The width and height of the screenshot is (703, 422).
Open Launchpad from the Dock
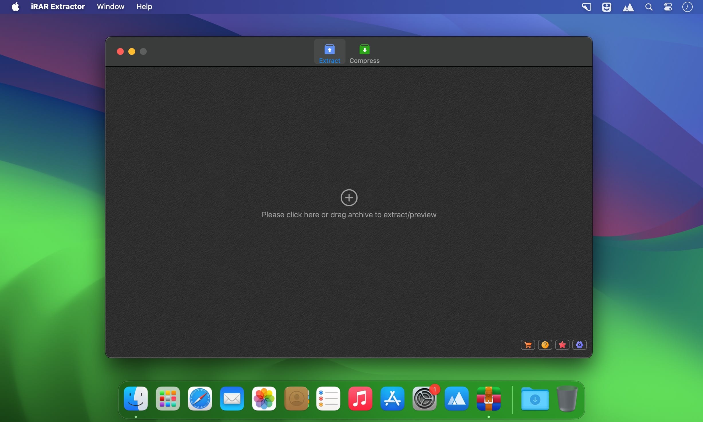[168, 399]
